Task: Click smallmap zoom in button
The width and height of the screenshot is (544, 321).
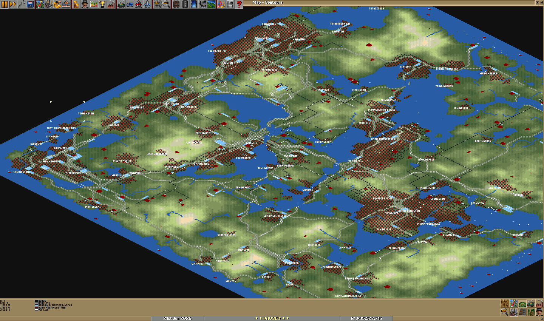Action: (x=505, y=304)
